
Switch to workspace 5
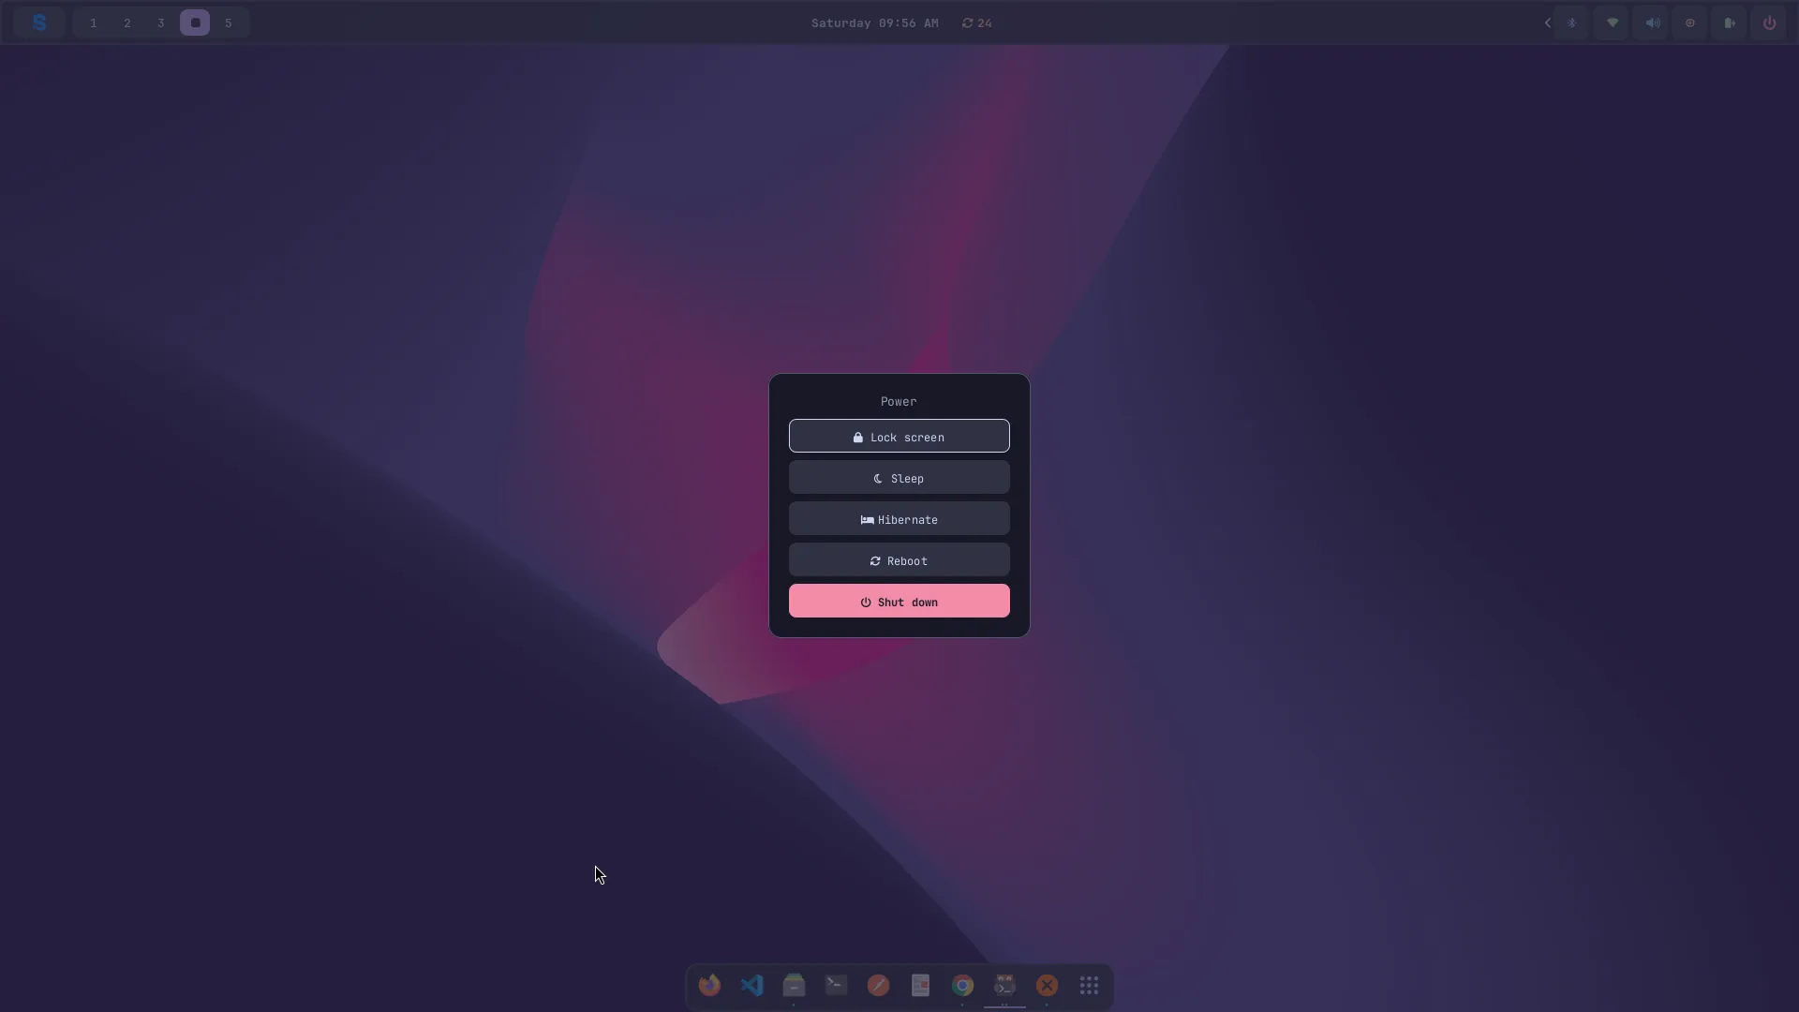[x=229, y=22]
